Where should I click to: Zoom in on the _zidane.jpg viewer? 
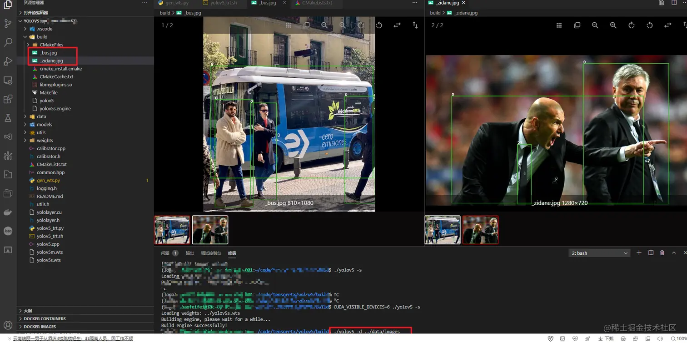point(613,25)
